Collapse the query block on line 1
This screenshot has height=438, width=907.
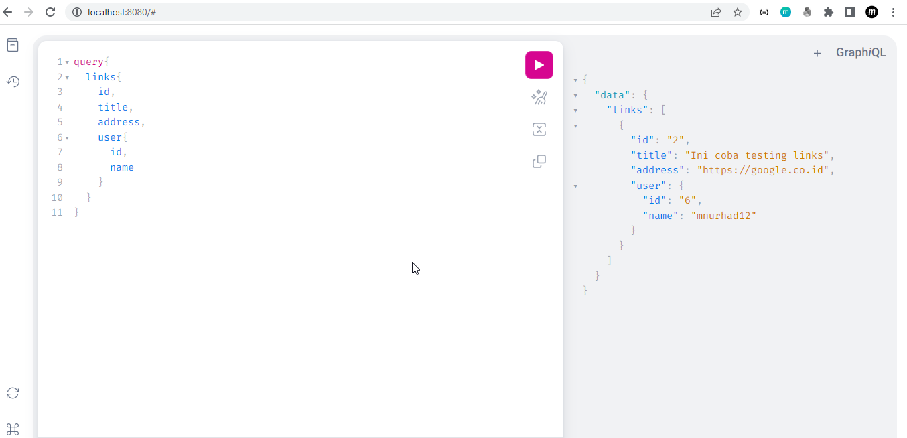(68, 61)
